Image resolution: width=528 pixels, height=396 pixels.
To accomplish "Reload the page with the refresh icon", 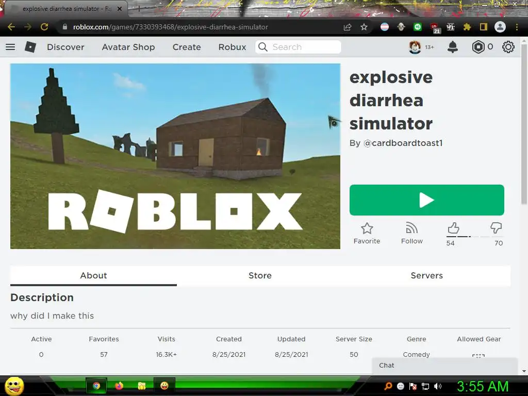I will pos(44,27).
